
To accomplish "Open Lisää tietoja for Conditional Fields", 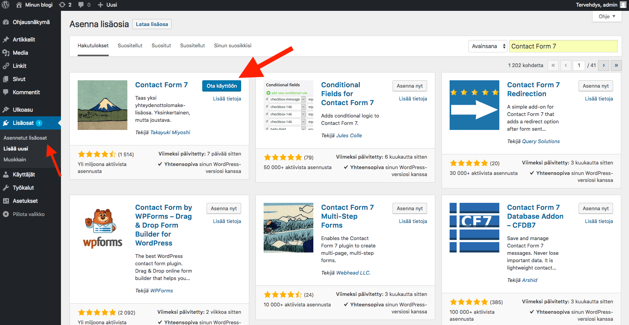I will click(413, 99).
